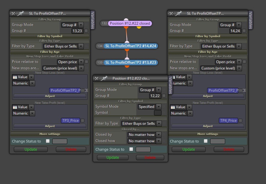Toggle Change Status to checkbox in left panel
Image resolution: width=266 pixels, height=184 pixels.
[48, 141]
